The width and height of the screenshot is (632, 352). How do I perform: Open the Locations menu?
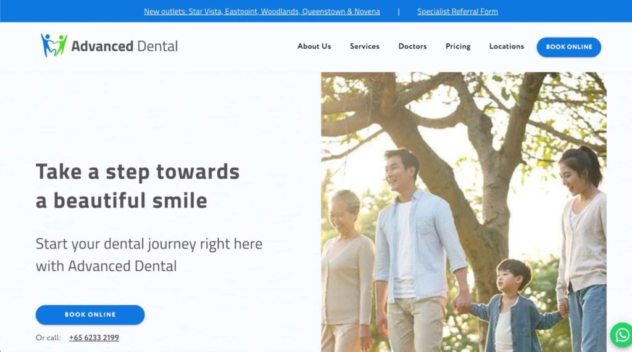click(507, 46)
